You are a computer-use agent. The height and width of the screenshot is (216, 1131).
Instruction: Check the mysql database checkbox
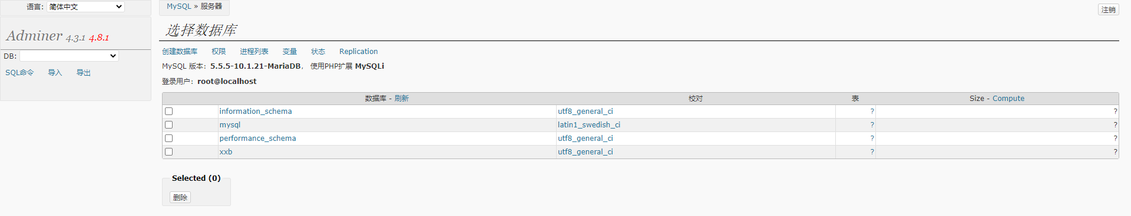(169, 125)
